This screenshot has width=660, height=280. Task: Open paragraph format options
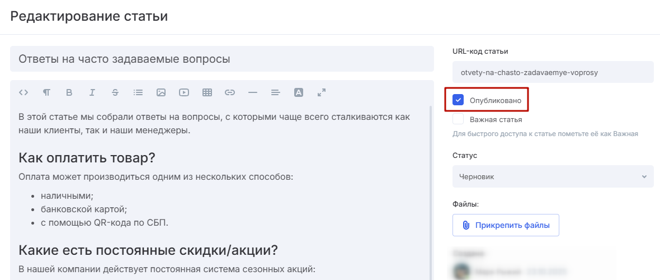click(x=46, y=92)
